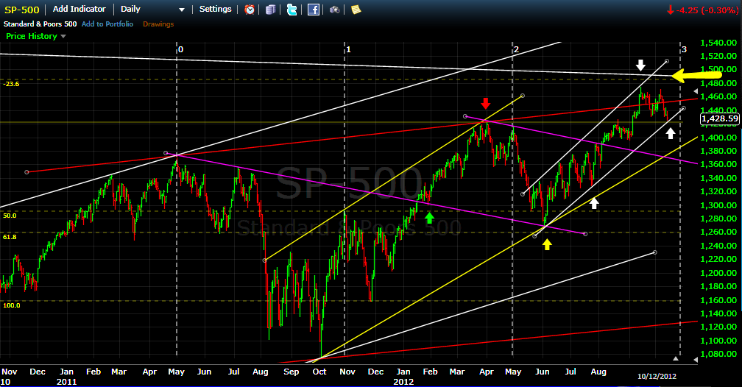Expand the Price History dropdown arrow
The image size is (742, 387).
pos(63,37)
